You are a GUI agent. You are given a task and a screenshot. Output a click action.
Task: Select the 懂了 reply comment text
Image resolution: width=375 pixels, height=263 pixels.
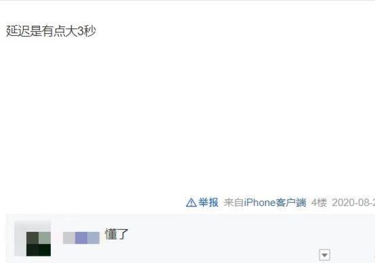(116, 234)
